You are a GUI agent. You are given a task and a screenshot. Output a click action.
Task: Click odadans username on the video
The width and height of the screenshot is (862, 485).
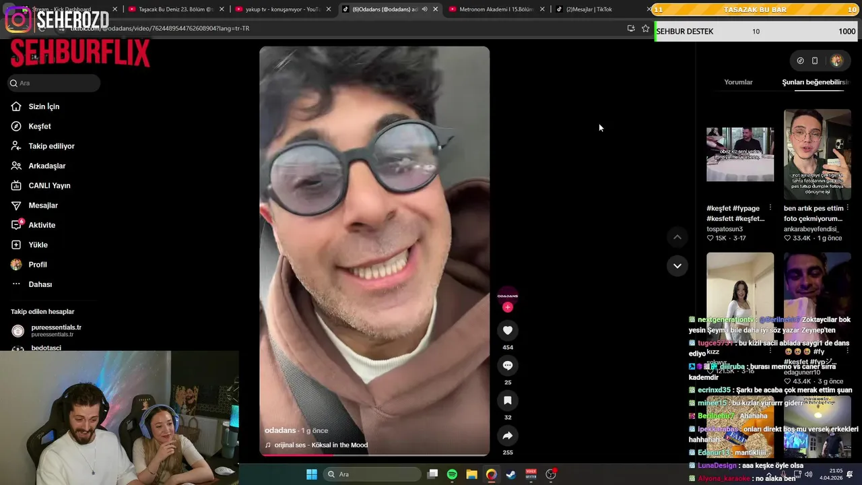click(280, 430)
